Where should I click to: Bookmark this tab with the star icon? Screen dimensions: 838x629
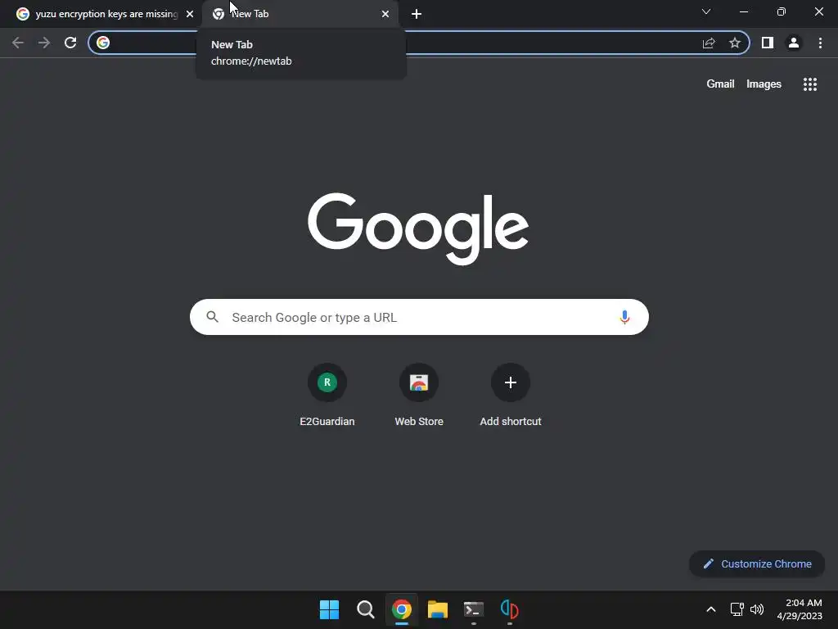point(735,43)
